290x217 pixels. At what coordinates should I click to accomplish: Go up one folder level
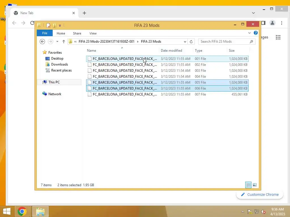pos(64,42)
